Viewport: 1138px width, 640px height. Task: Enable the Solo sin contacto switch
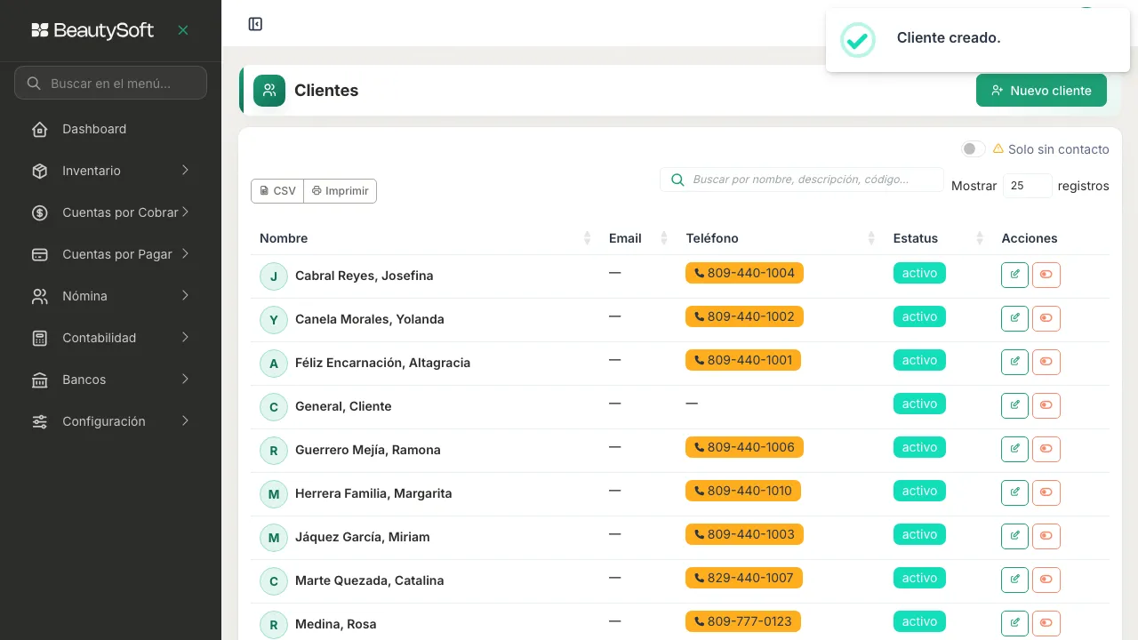973,149
